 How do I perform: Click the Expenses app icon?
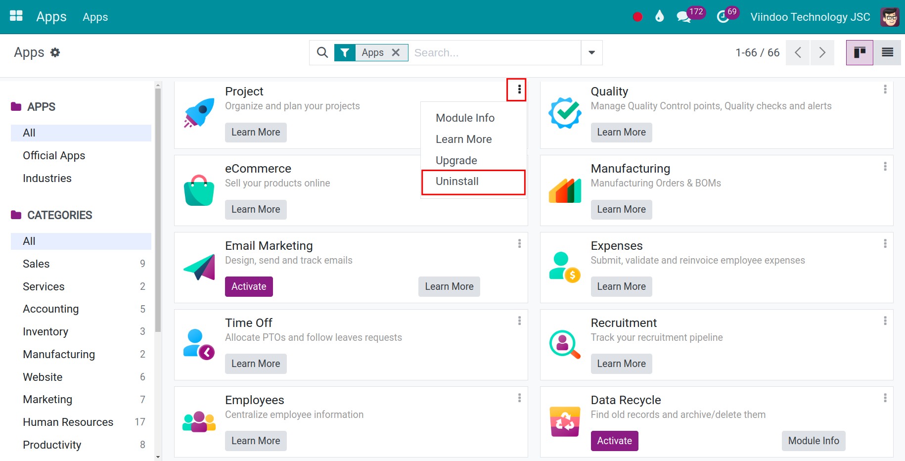(565, 267)
